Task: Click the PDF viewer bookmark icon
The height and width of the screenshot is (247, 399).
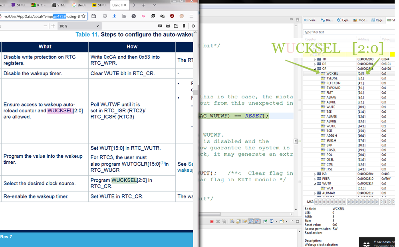Action: click(184, 26)
